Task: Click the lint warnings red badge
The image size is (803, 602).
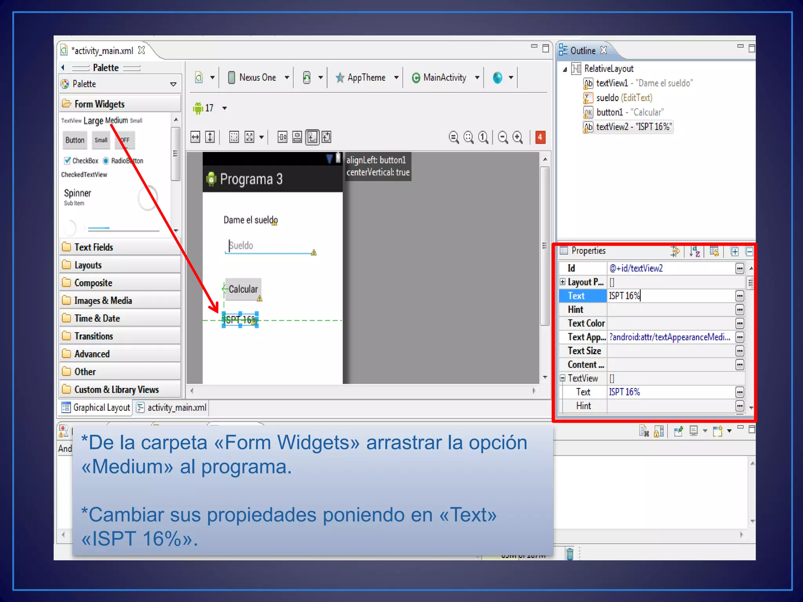Action: click(x=540, y=137)
